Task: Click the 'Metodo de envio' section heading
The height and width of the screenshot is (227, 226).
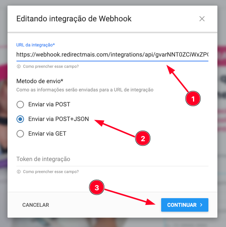Action: tap(40, 81)
